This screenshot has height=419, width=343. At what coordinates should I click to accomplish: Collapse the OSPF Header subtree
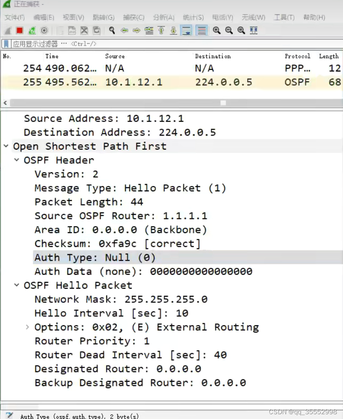[17, 160]
